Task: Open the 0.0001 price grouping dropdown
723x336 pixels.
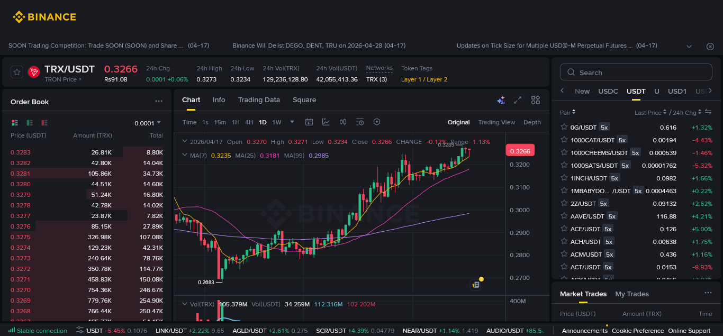Action: (x=148, y=123)
